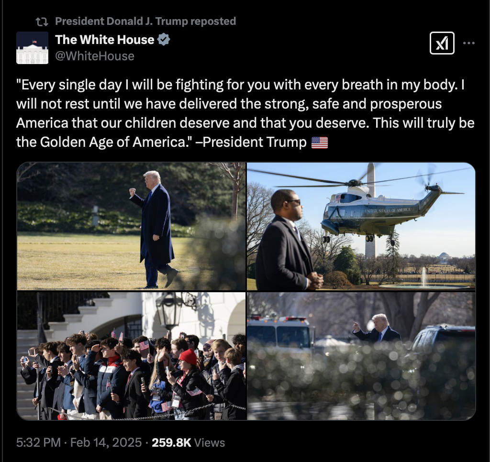Open The White House display name
The image size is (490, 462).
[x=105, y=40]
